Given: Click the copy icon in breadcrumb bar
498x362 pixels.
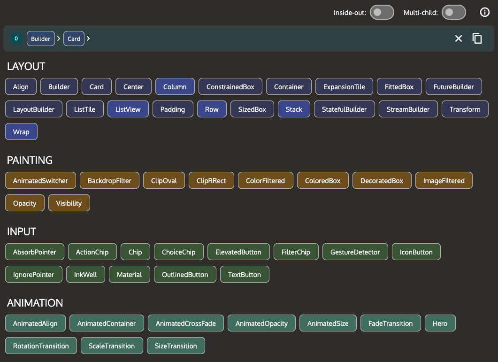Looking at the screenshot, I should click(477, 39).
